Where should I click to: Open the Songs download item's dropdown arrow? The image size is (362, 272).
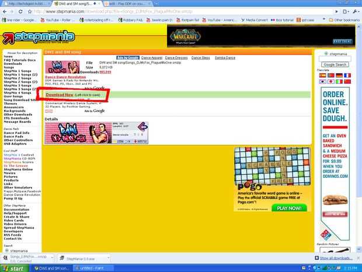coord(52,257)
